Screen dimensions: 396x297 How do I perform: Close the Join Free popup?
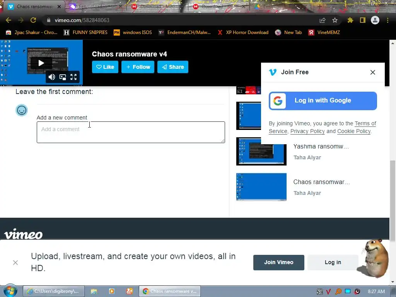[372, 72]
